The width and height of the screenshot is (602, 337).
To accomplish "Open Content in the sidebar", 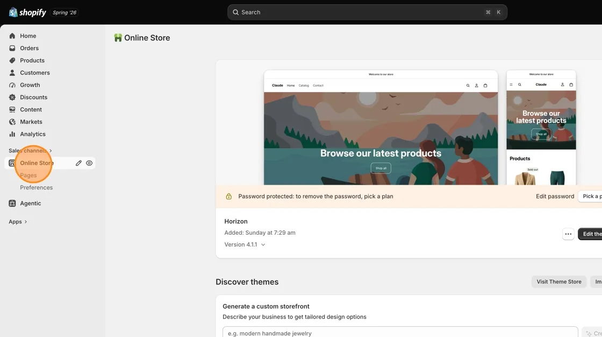I will pos(31,110).
